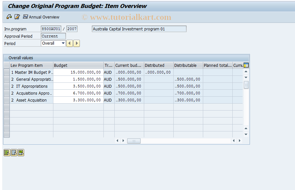Click the Distributable column header
295x190 pixels.
[x=188, y=66]
